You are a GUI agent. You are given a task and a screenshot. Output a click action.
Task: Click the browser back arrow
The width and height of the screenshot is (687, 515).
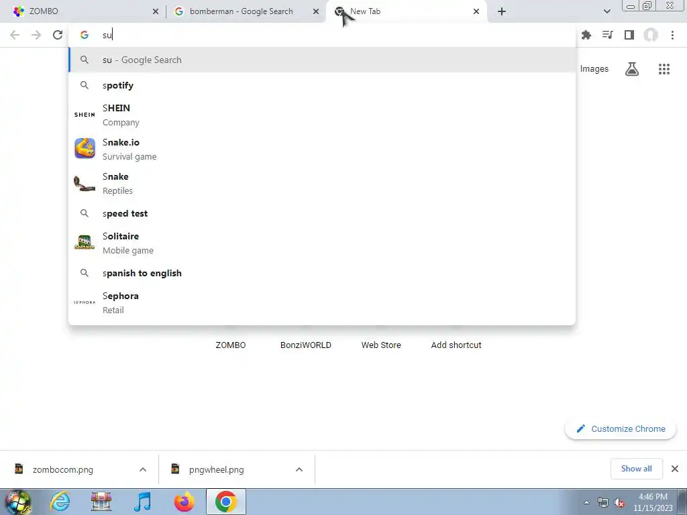point(15,35)
